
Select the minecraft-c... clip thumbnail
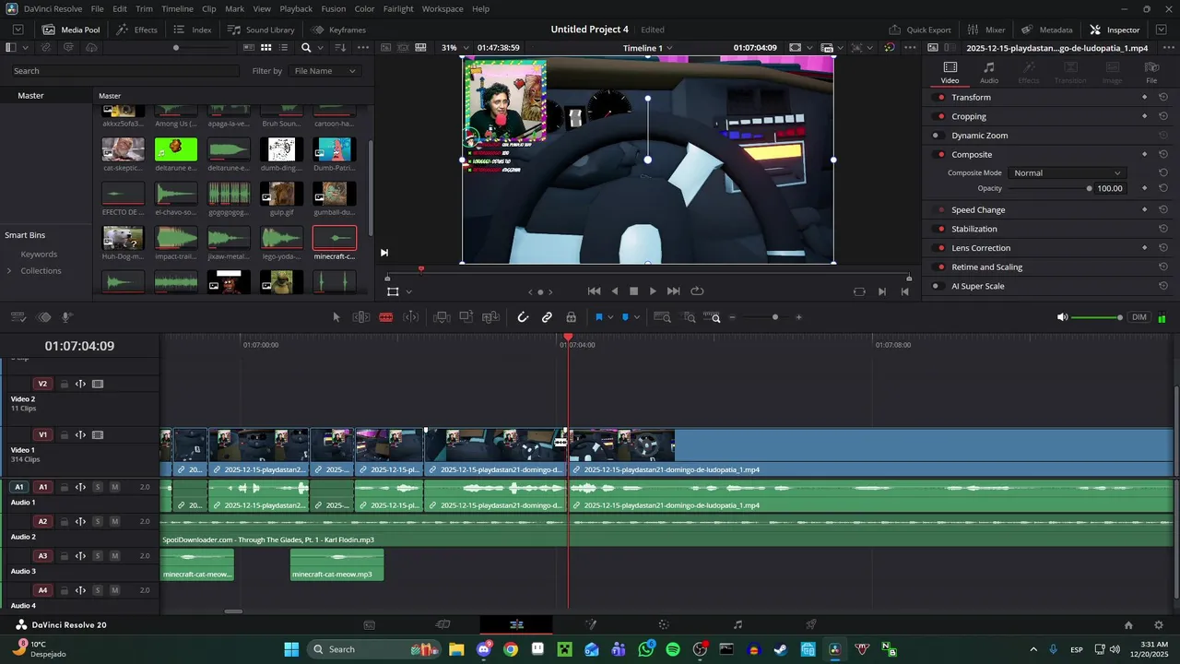pos(335,238)
